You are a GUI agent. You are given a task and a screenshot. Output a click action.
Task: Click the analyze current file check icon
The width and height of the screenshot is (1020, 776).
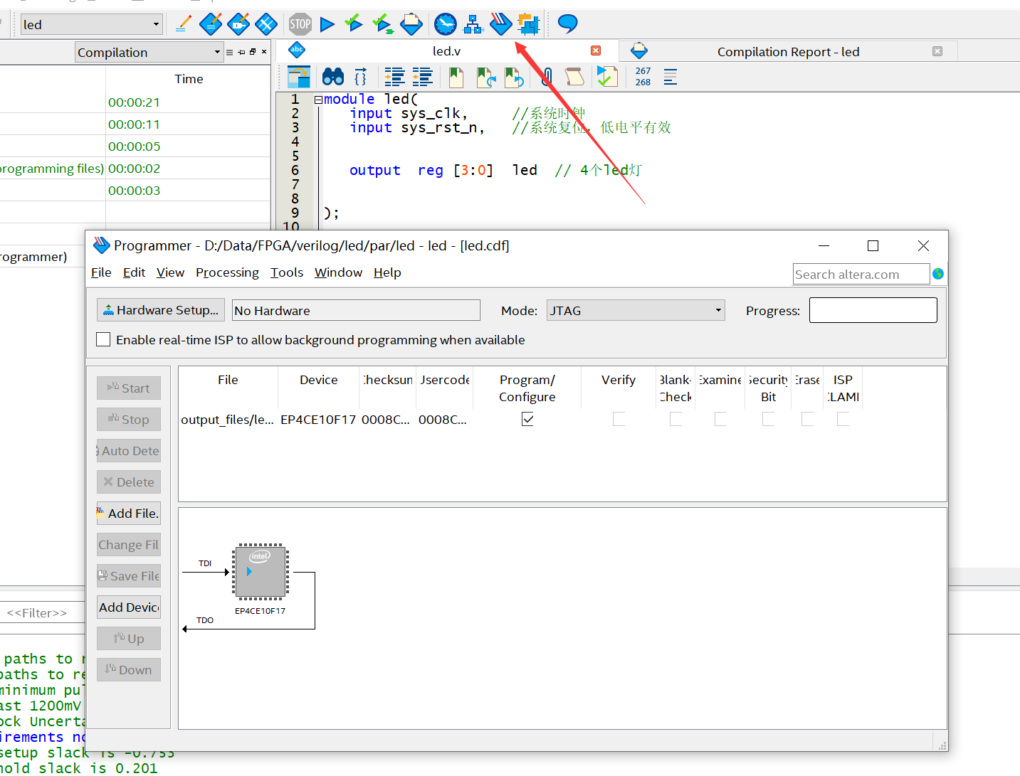click(x=607, y=76)
